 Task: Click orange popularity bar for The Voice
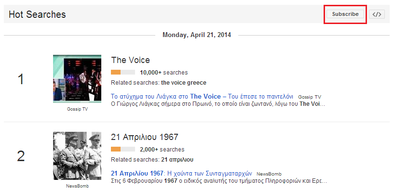tap(123, 73)
